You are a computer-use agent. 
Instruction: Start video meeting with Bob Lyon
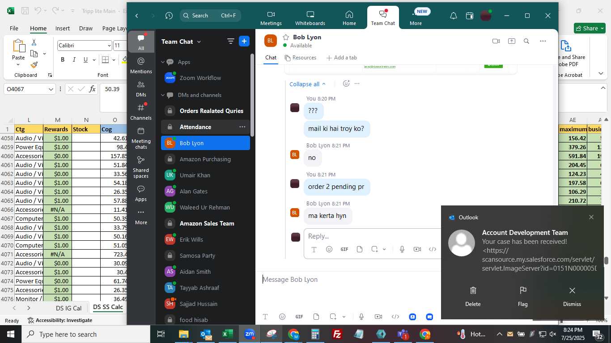(496, 41)
